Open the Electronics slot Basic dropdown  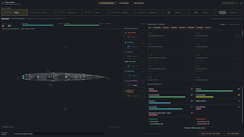click(x=134, y=85)
